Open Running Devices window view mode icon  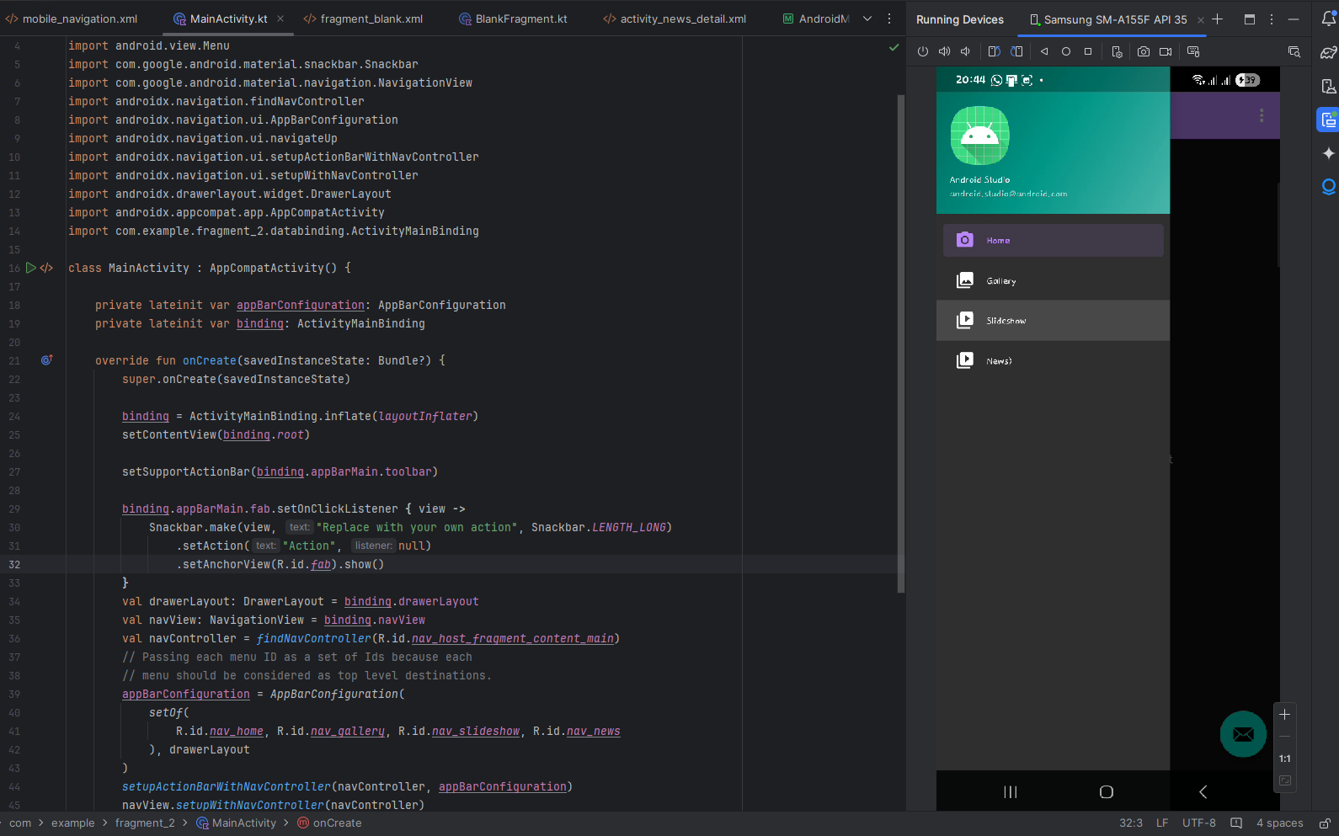1250,19
